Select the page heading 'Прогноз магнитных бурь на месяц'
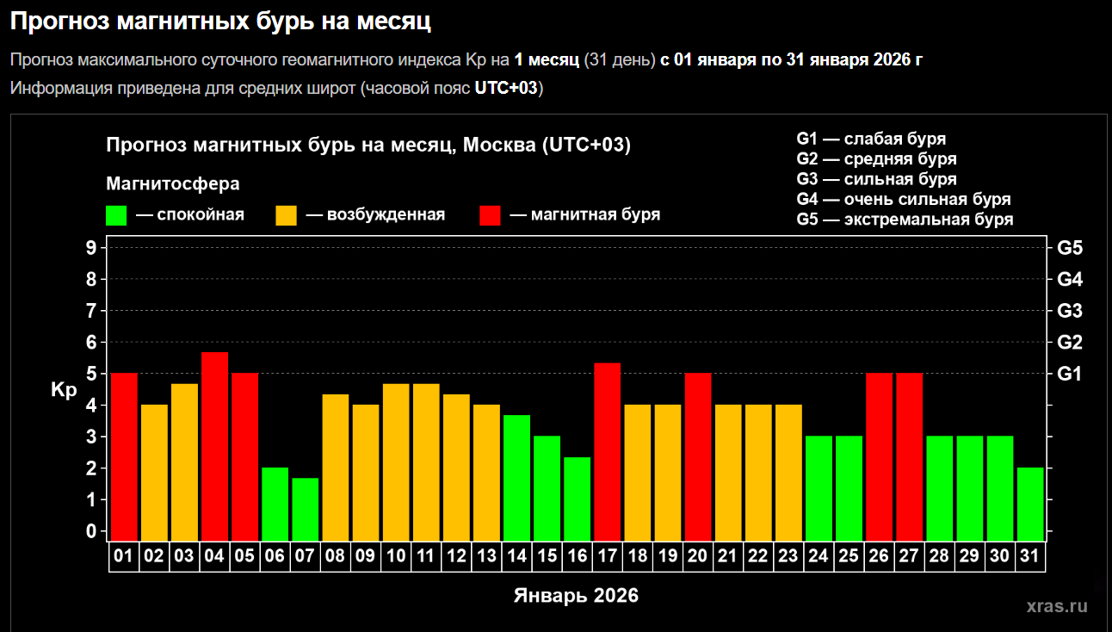The height and width of the screenshot is (632, 1112). [x=220, y=22]
